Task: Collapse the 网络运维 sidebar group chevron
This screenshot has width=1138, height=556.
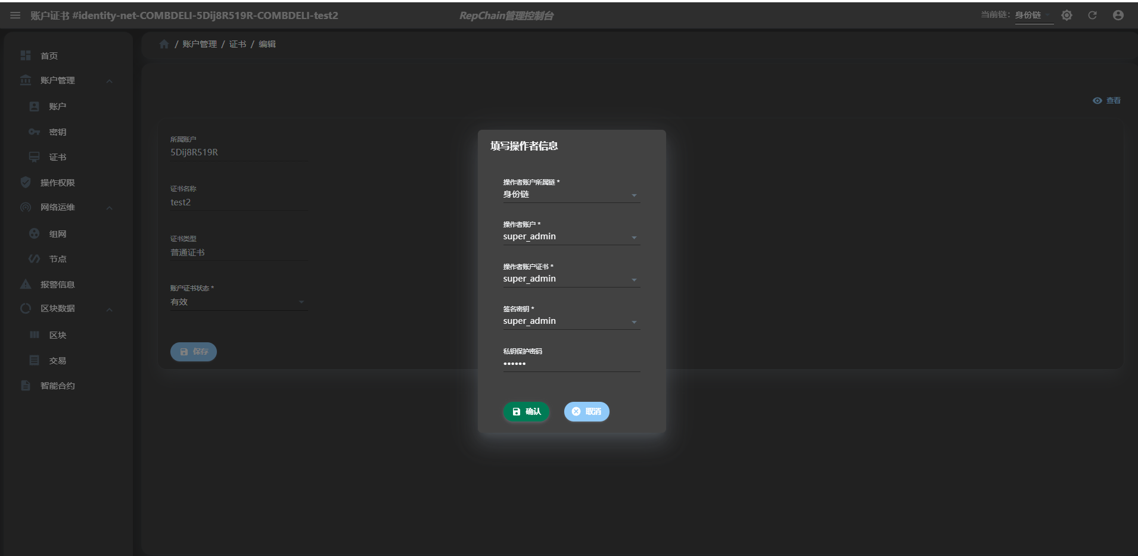Action: 109,208
